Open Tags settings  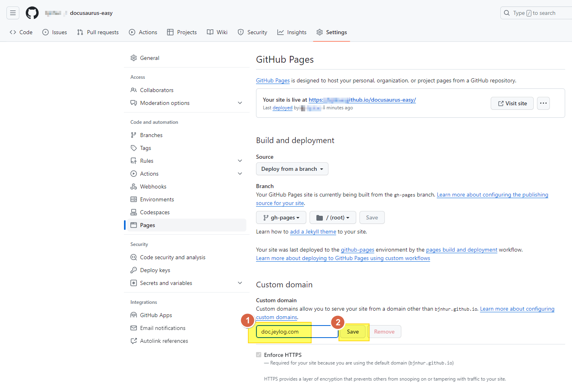click(187, 148)
